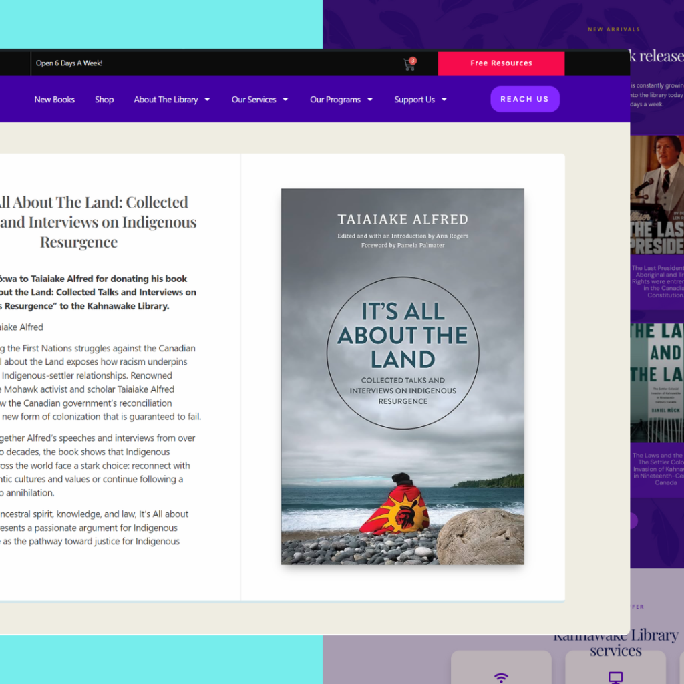Go to the Shop page
The height and width of the screenshot is (684, 684).
(104, 100)
